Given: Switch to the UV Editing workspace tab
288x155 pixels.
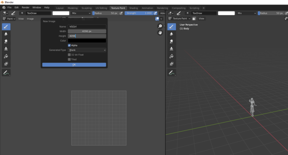Looking at the screenshot, I should point(101,8).
